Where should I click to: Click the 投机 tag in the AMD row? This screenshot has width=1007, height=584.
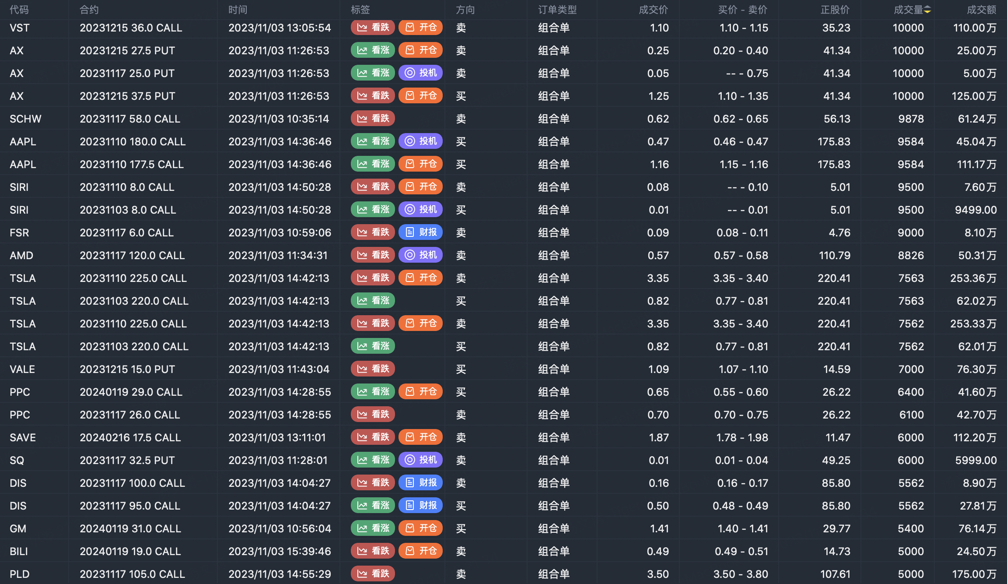pos(420,255)
